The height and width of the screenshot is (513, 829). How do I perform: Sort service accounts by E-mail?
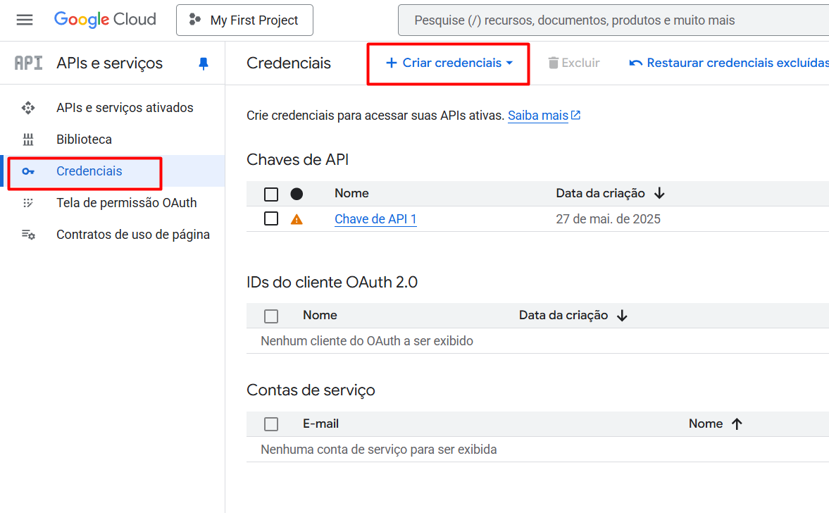[x=320, y=424]
